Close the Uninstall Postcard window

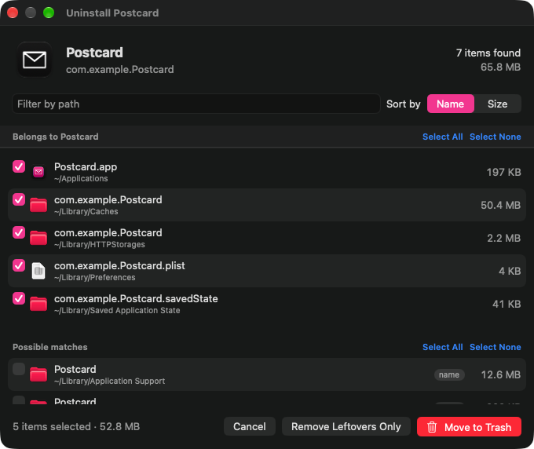13,13
